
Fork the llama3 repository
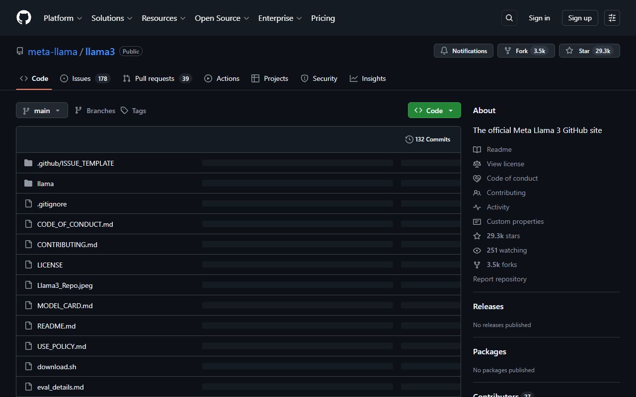click(526, 51)
